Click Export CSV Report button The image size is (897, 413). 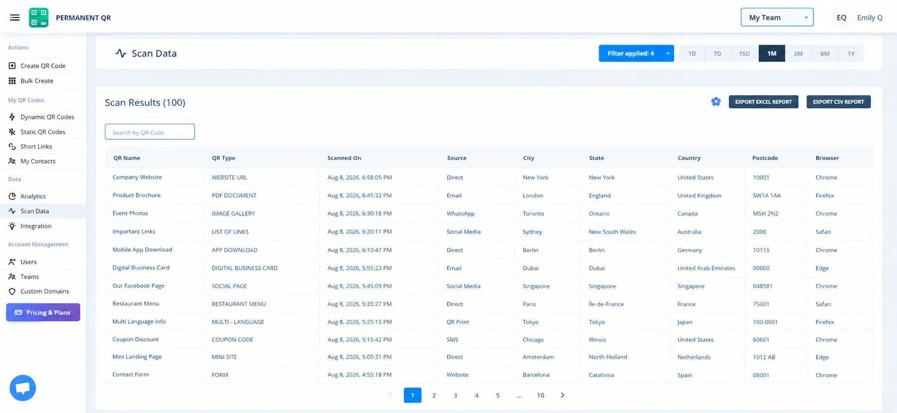(839, 102)
